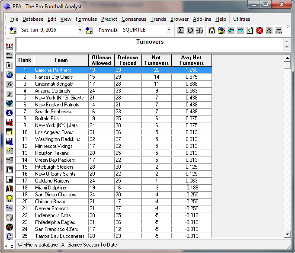Sort by the Team column header
Screen dimensions: 295x253
pos(61,60)
